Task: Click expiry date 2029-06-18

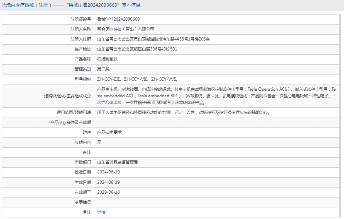Action: pyautogui.click(x=108, y=192)
